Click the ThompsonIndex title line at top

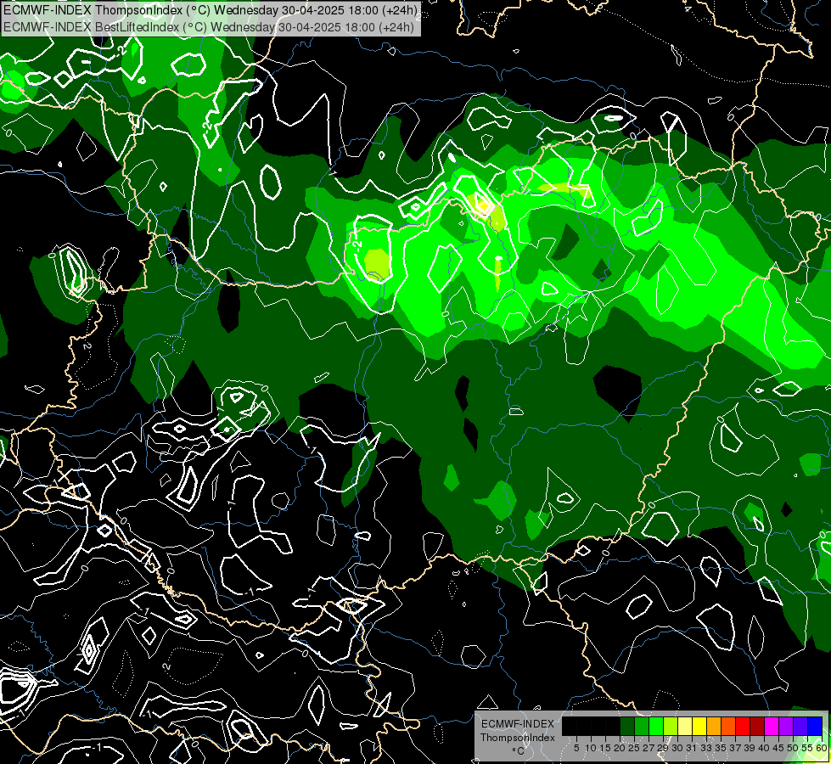point(211,10)
